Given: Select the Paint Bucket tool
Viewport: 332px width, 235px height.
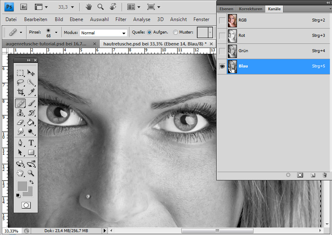Looking at the screenshot, I should (31, 122).
